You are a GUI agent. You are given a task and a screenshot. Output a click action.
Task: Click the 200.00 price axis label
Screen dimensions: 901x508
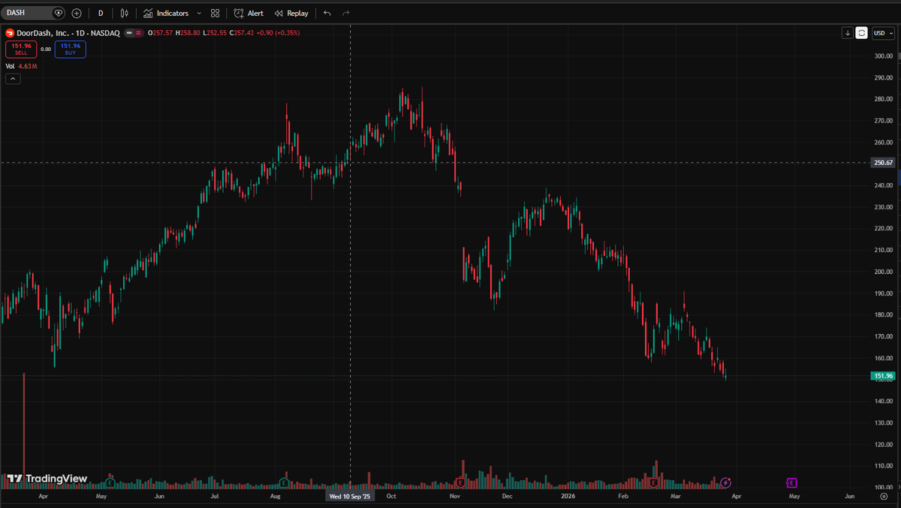883,272
